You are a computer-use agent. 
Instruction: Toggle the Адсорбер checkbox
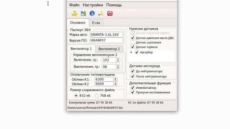click(137, 52)
